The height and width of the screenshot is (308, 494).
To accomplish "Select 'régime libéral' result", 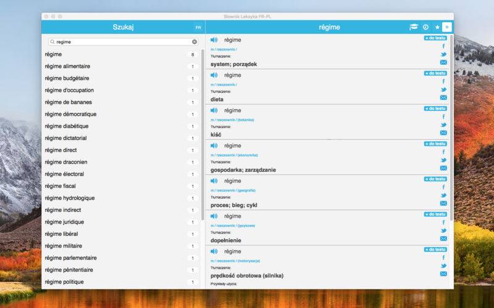I will (x=121, y=234).
